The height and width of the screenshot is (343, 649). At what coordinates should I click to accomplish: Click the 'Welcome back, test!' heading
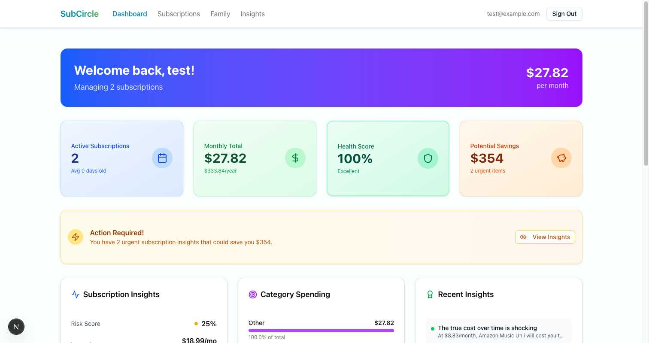[134, 70]
